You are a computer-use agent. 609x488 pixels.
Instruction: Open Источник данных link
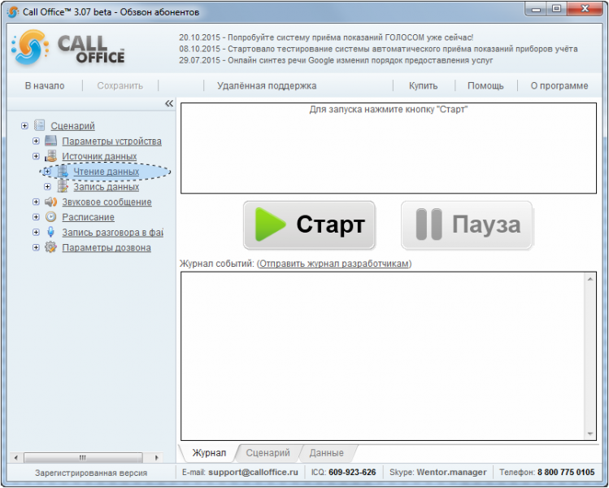99,156
